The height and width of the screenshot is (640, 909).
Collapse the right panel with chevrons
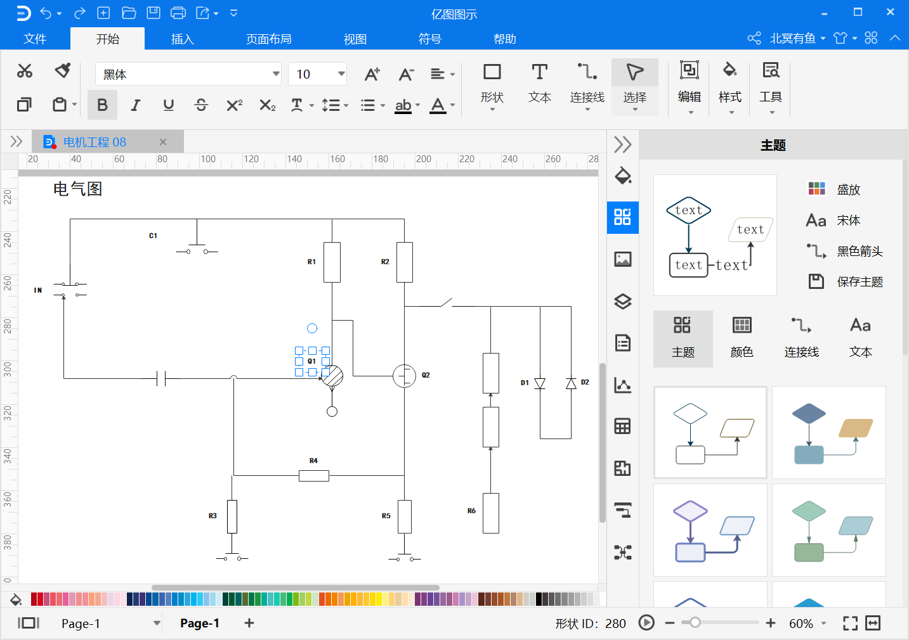coord(623,144)
